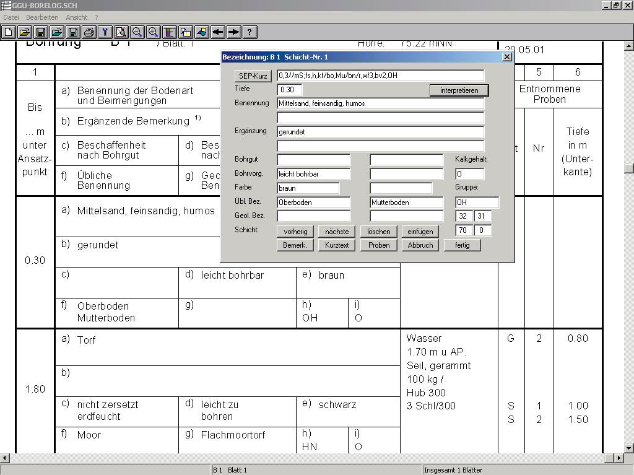Confirm the dialog with fertig
Viewport: 634px width, 475px height.
pos(462,245)
